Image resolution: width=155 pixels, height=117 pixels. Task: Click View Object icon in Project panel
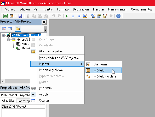tap(10, 29)
